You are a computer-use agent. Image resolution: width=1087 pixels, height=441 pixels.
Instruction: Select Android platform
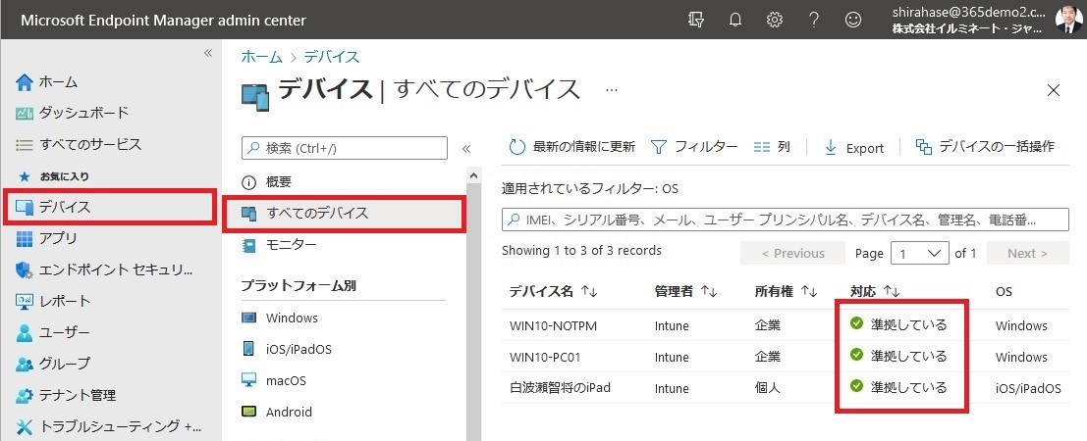point(277,412)
